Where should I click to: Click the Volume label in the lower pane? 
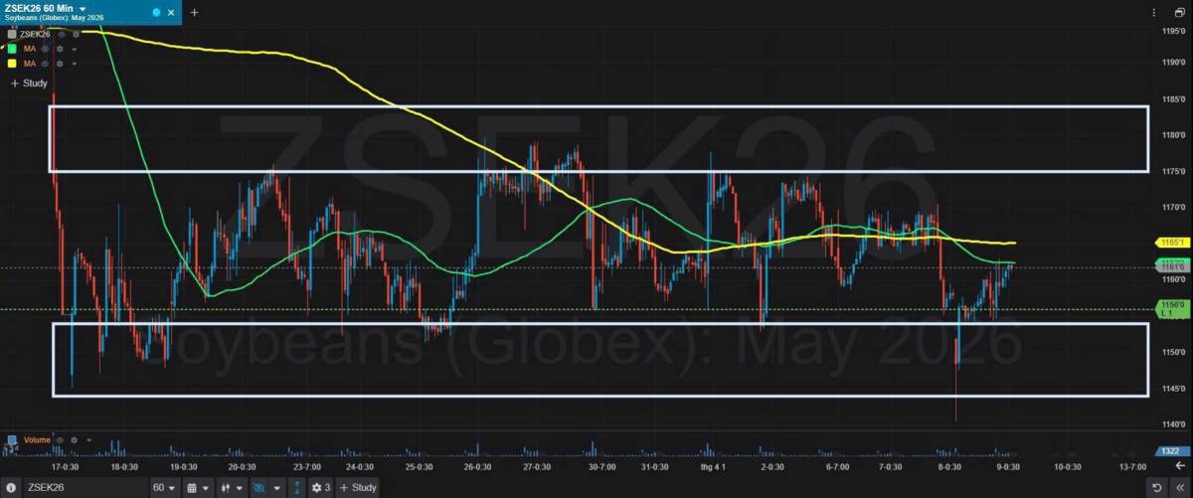(x=38, y=439)
